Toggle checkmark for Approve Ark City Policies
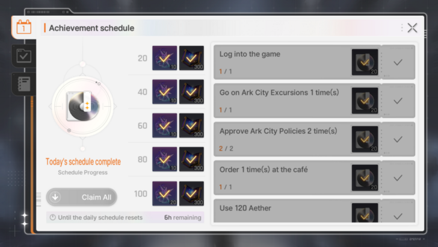The width and height of the screenshot is (438, 247). (398, 139)
